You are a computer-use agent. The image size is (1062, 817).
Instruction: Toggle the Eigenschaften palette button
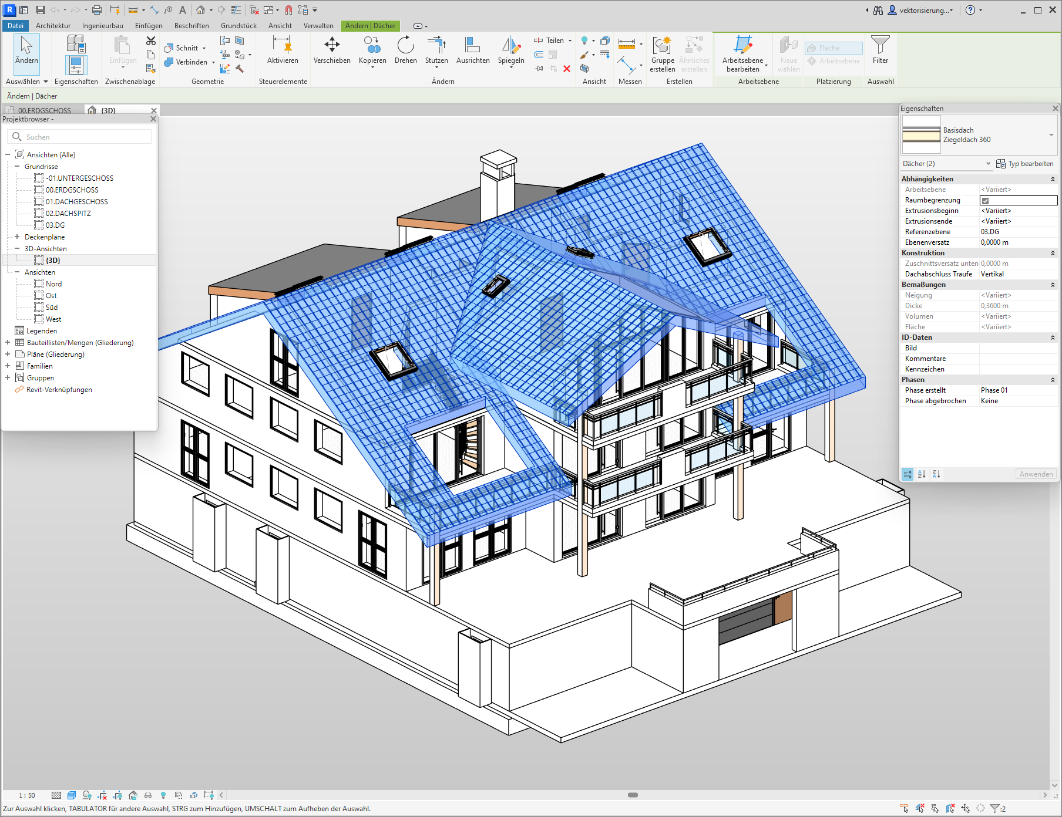click(x=76, y=65)
